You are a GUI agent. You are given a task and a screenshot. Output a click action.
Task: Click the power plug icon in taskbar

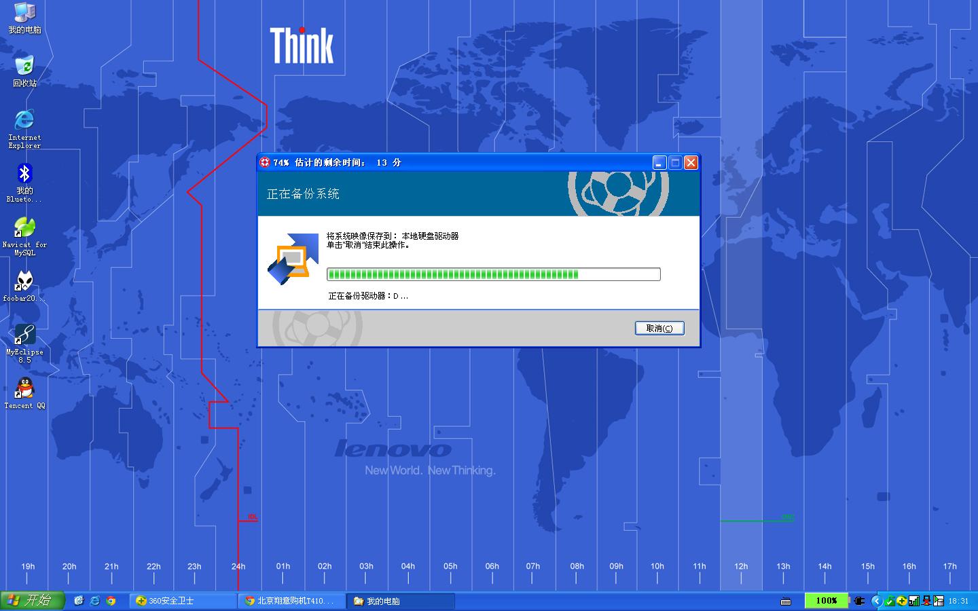(x=859, y=601)
